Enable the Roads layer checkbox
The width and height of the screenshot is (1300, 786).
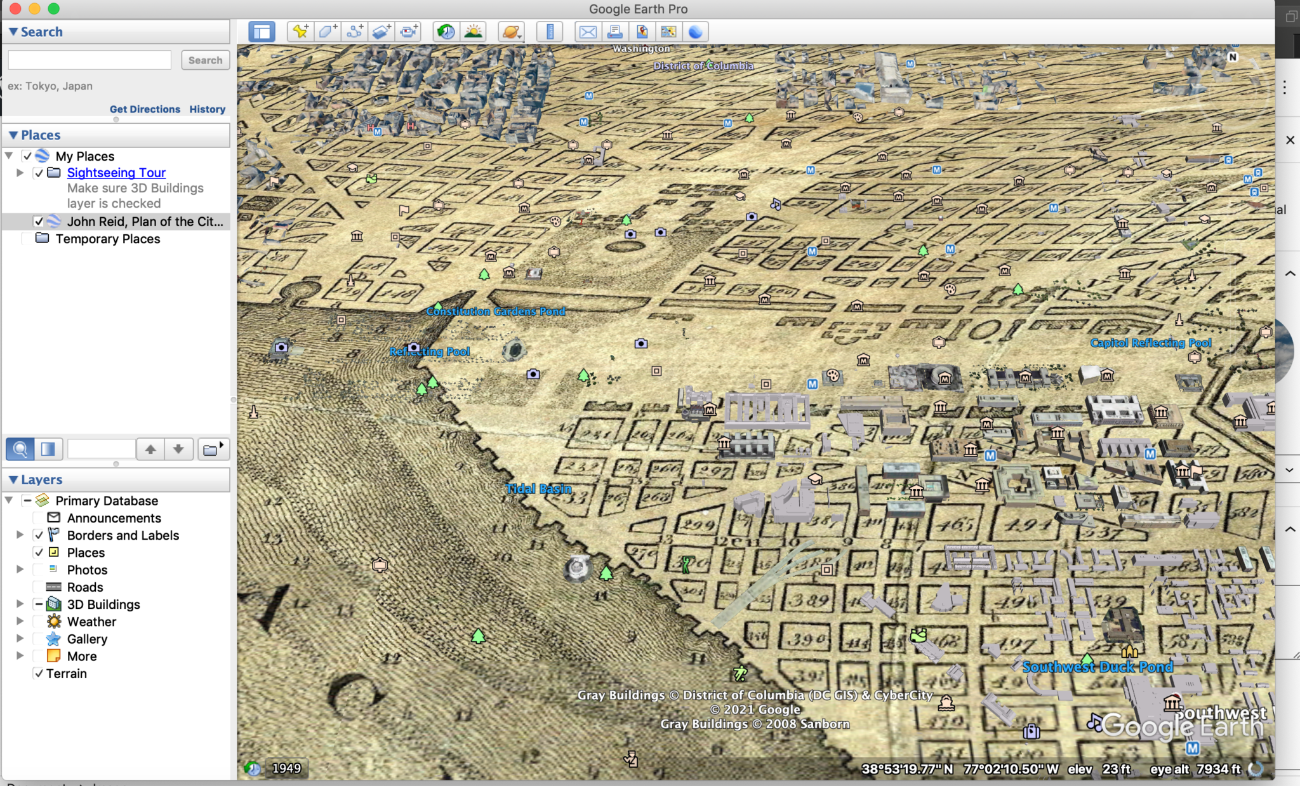tap(39, 587)
